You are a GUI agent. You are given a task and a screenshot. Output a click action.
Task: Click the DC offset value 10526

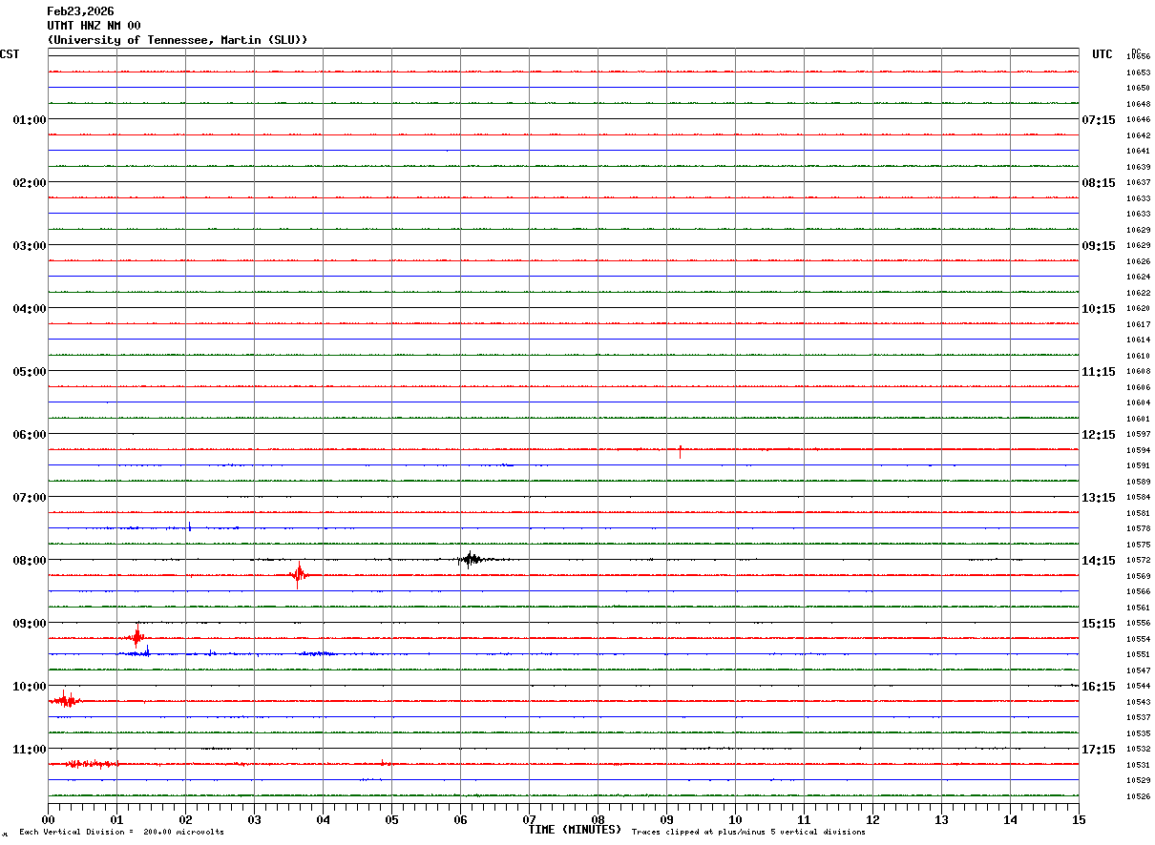[x=1138, y=797]
